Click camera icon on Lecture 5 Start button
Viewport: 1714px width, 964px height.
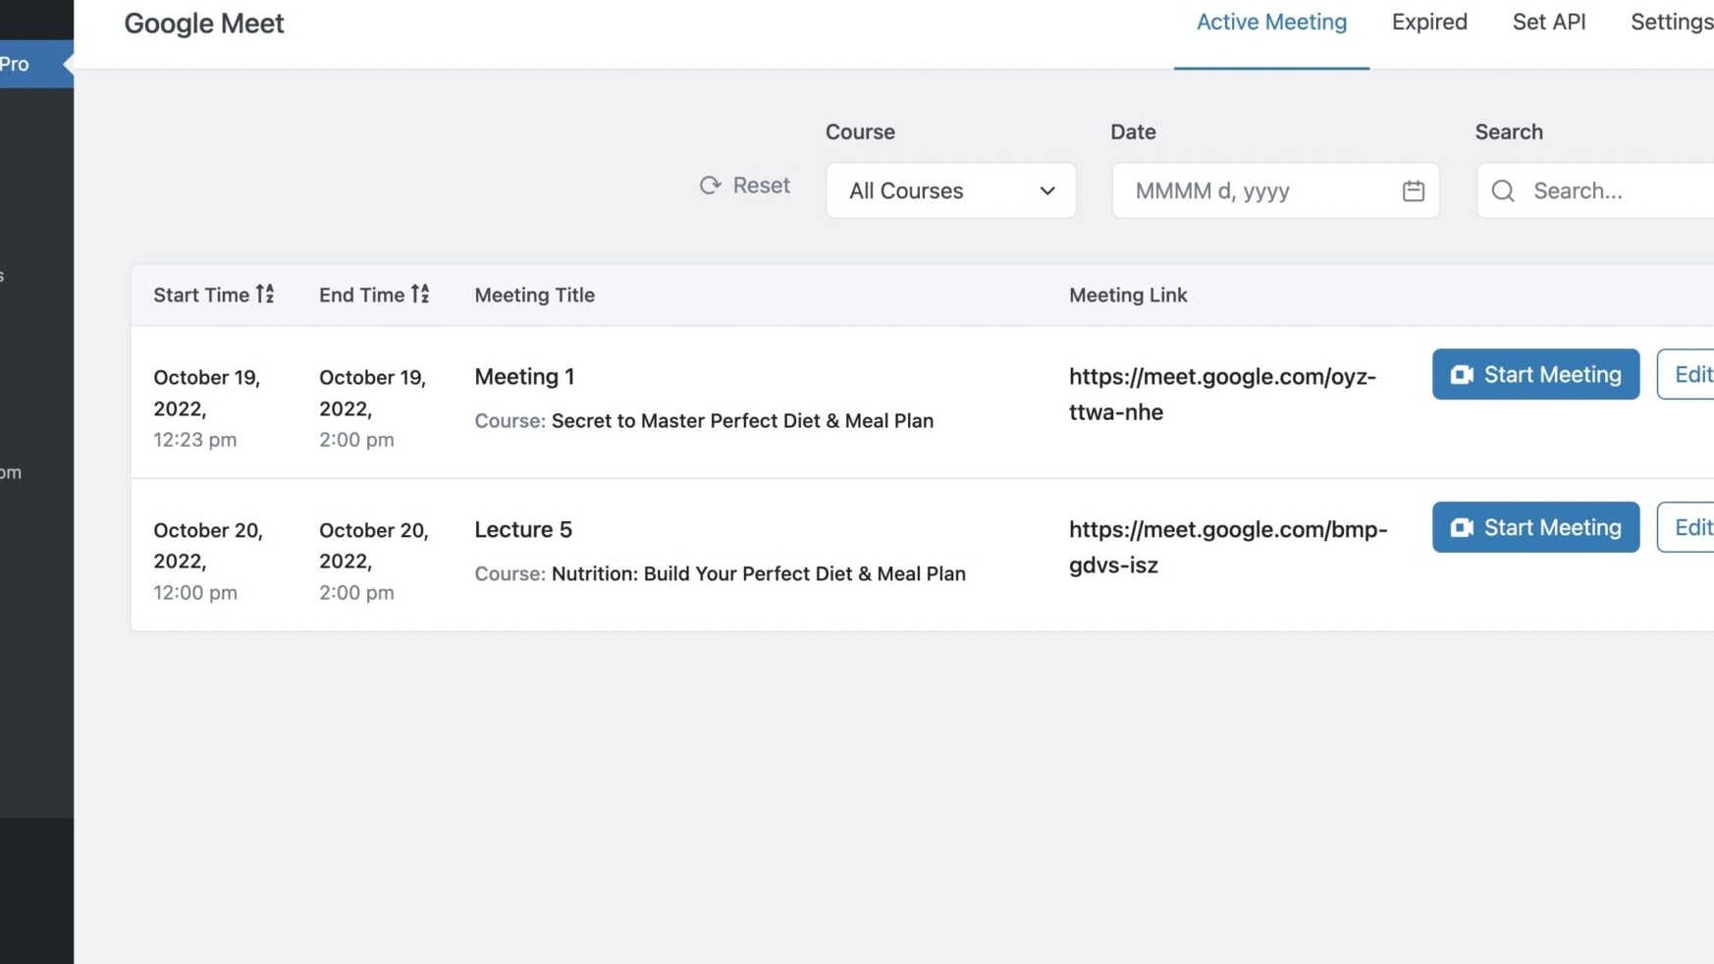1461,528
